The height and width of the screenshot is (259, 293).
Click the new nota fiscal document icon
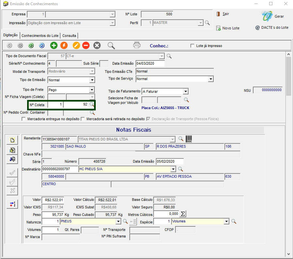(x=12, y=140)
